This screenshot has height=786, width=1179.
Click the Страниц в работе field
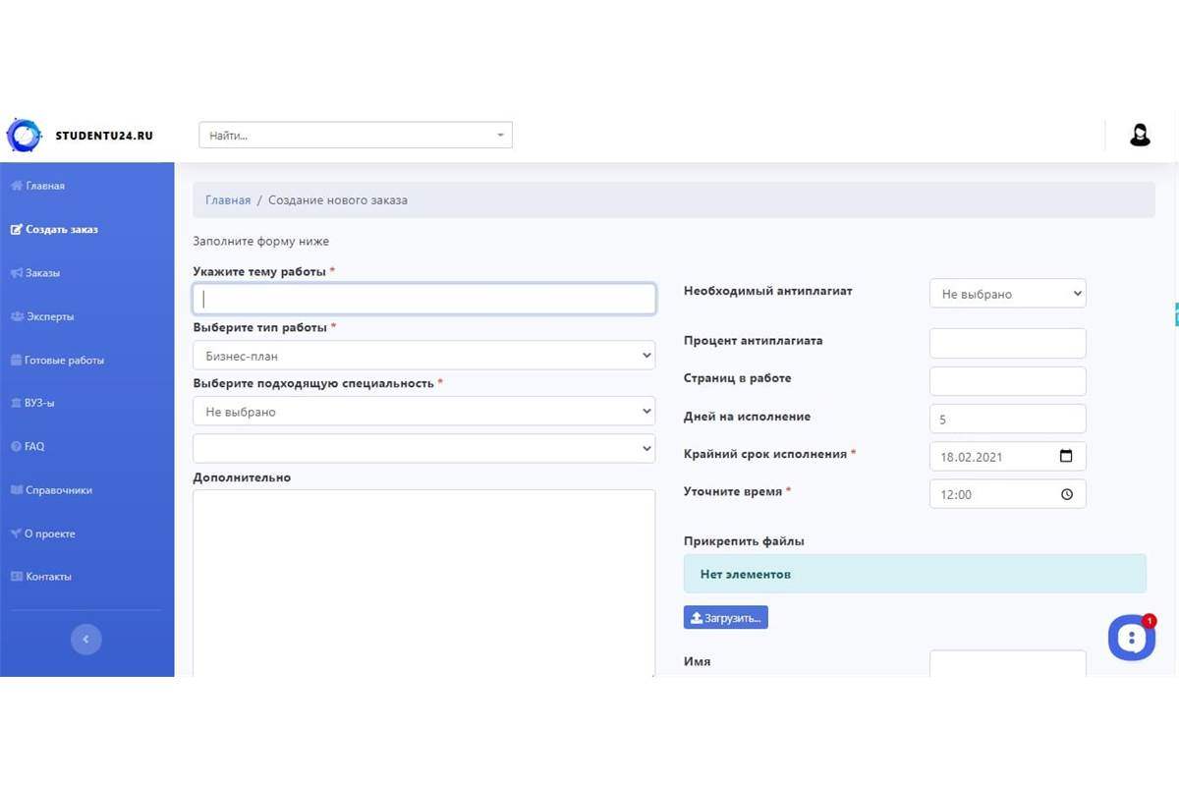1007,381
